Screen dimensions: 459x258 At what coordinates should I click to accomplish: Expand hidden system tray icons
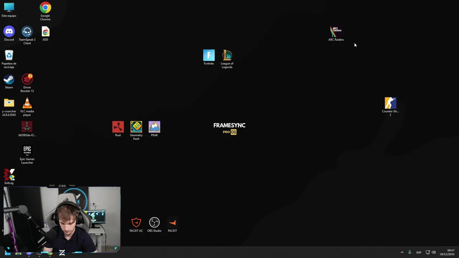(402, 253)
